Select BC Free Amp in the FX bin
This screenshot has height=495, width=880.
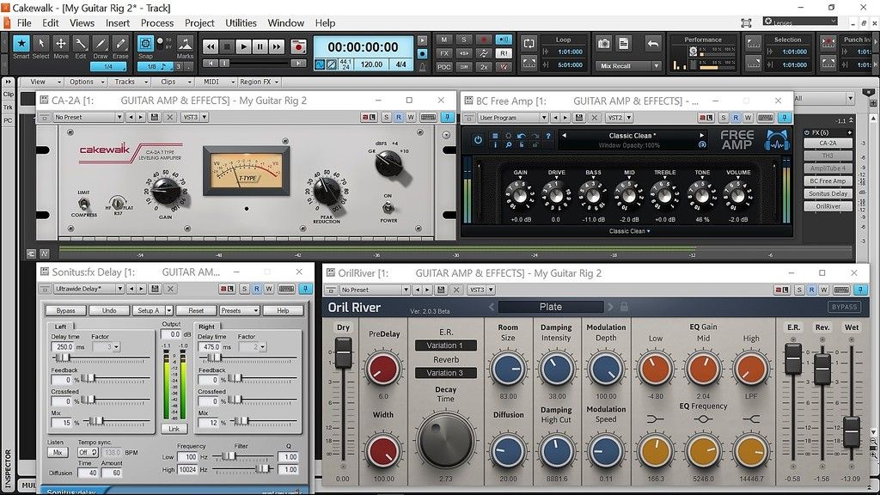(x=828, y=180)
